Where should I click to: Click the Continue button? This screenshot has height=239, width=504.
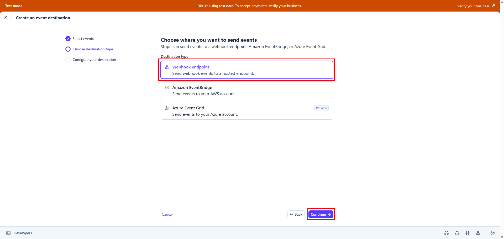tap(321, 214)
